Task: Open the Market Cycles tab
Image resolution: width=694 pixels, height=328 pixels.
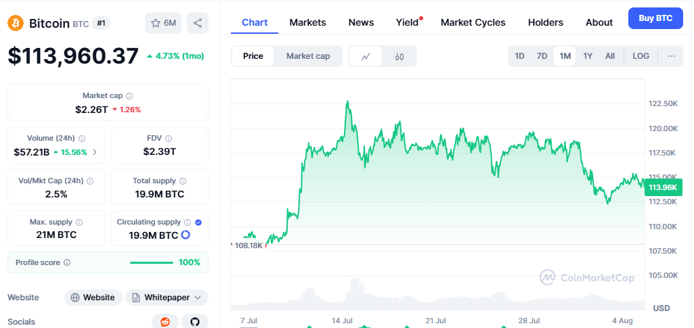Action: pos(473,22)
